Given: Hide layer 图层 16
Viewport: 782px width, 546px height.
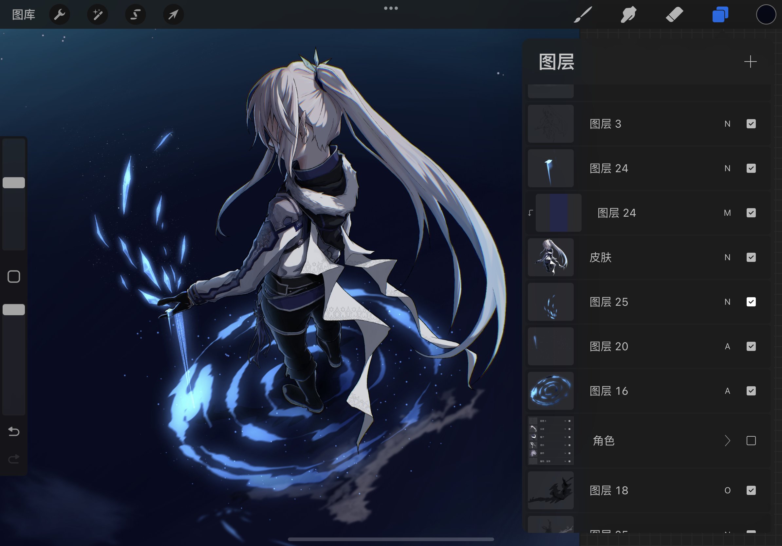Looking at the screenshot, I should (x=751, y=391).
